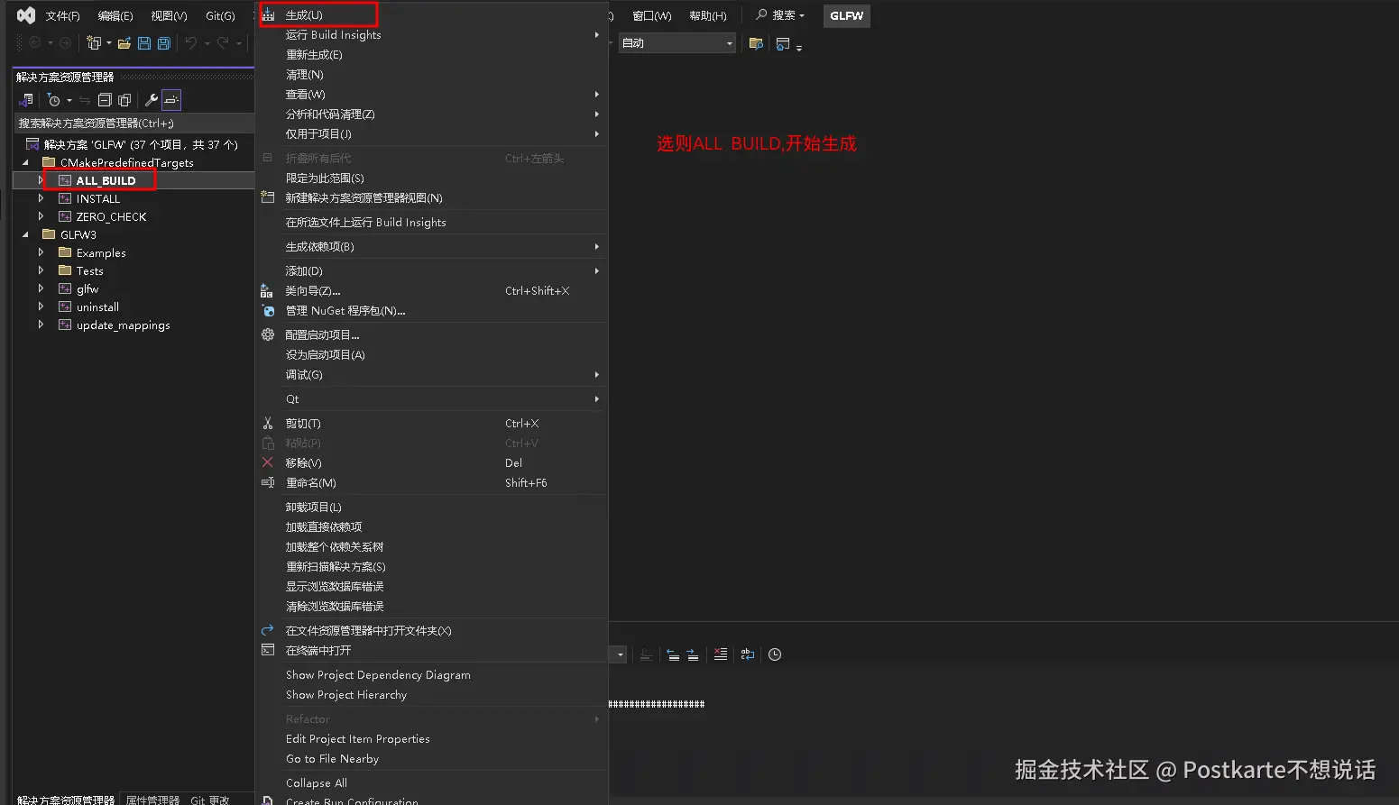Toggle the Preview Selected Items button
The height and width of the screenshot is (805, 1399).
[x=171, y=100]
